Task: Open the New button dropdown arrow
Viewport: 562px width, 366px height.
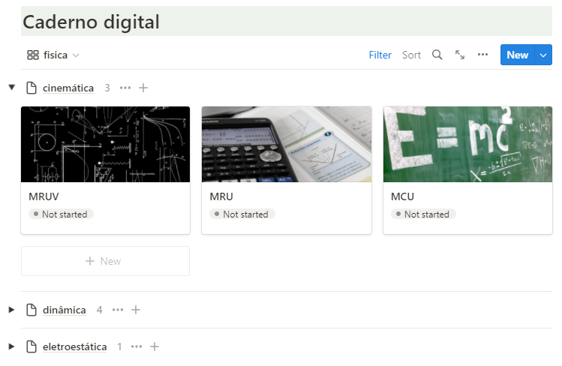Action: coord(543,55)
